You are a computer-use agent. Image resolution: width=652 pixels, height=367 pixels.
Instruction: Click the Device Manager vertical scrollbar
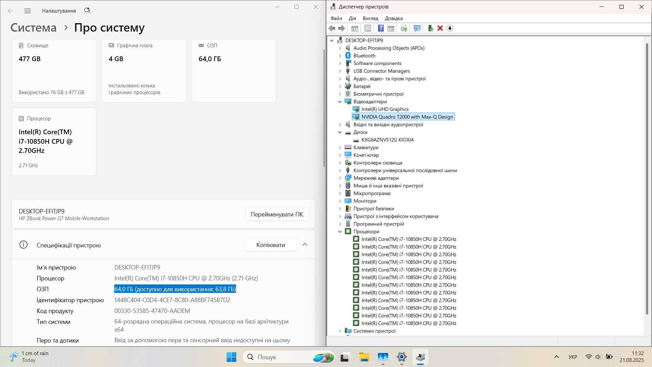pos(647,179)
